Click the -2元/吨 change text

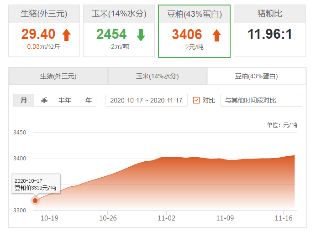[x=119, y=46]
